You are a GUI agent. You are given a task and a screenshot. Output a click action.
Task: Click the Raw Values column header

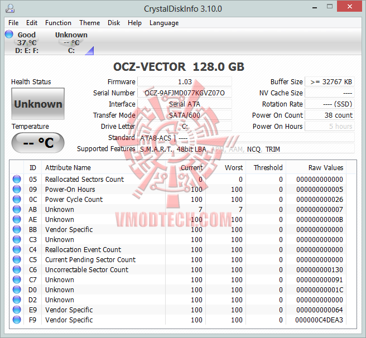[x=316, y=167]
